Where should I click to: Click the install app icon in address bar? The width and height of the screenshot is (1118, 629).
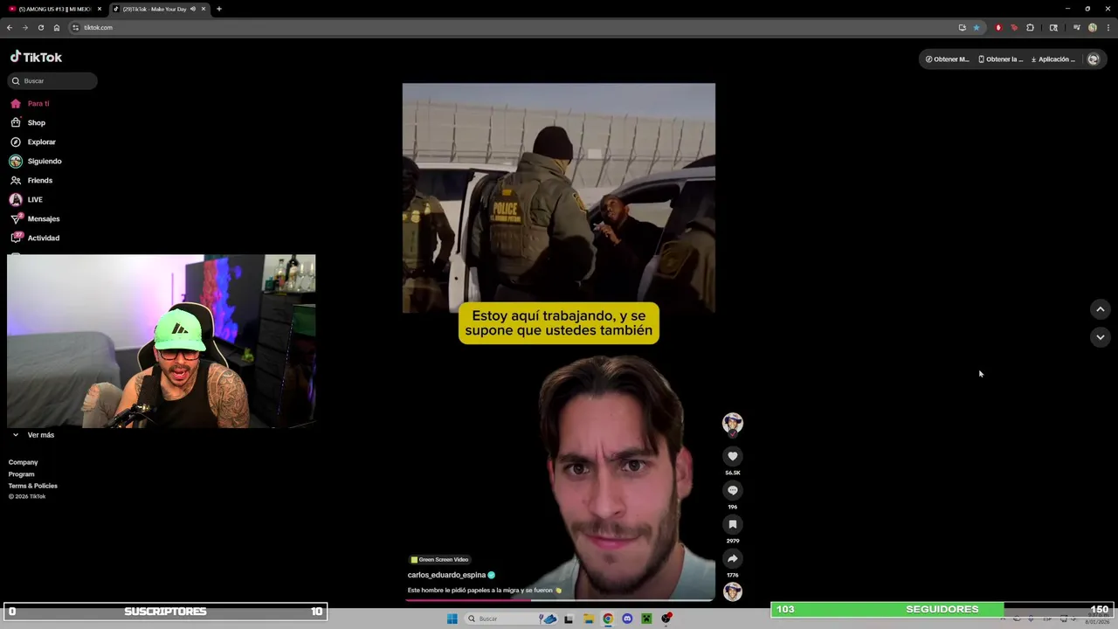click(x=963, y=27)
